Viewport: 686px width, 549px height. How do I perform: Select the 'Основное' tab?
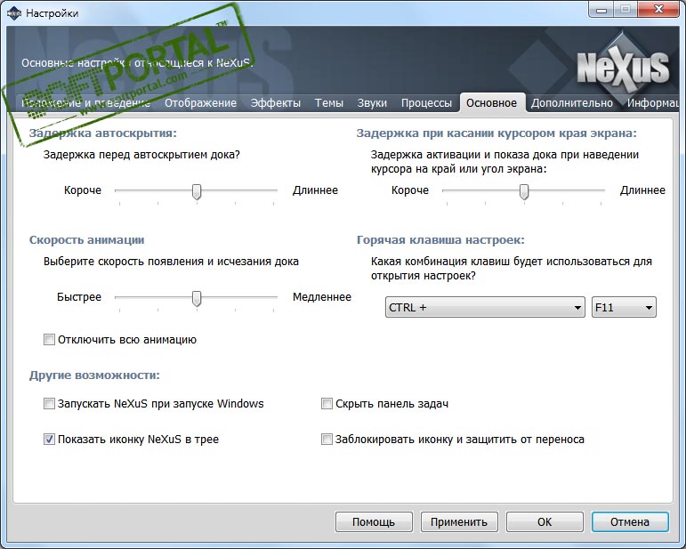(x=492, y=103)
